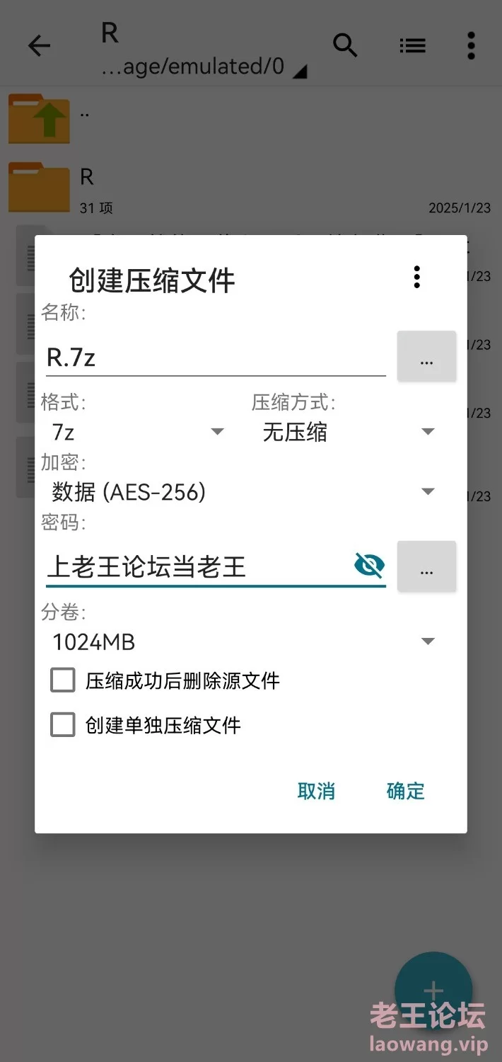The image size is (502, 1062).
Task: Tap the back arrow icon
Action: click(39, 47)
